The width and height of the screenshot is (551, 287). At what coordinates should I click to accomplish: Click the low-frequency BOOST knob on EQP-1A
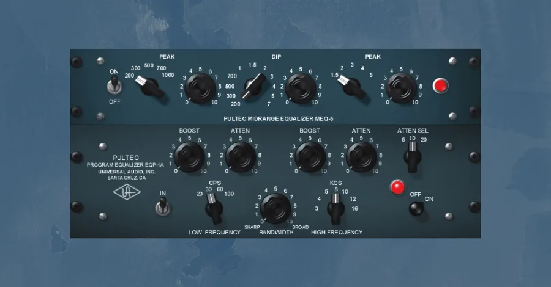189,157
